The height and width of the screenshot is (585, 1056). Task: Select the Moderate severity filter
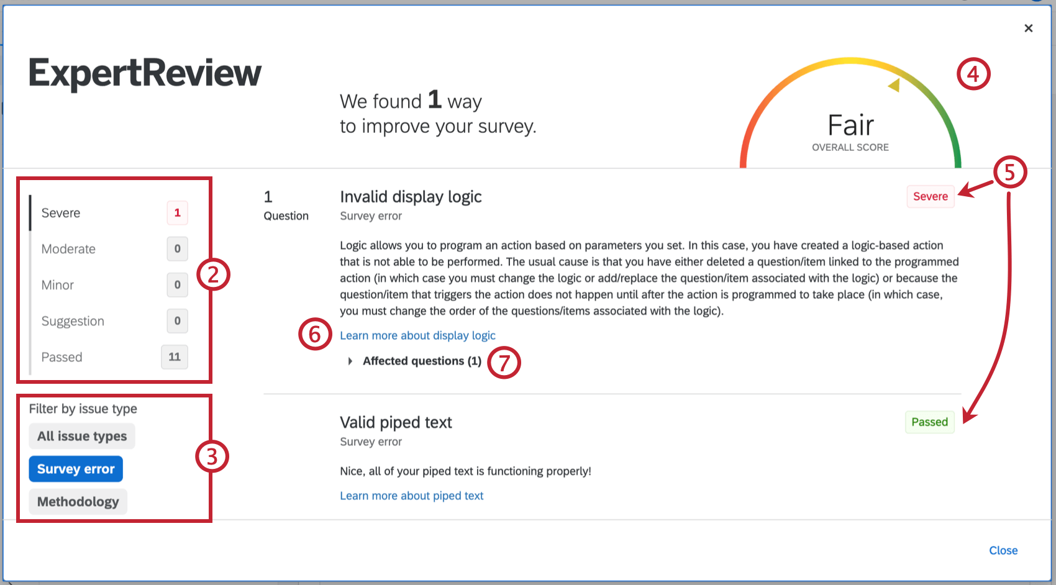click(x=68, y=249)
